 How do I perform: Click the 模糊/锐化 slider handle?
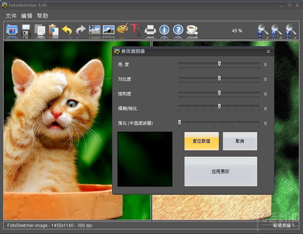[219, 106]
